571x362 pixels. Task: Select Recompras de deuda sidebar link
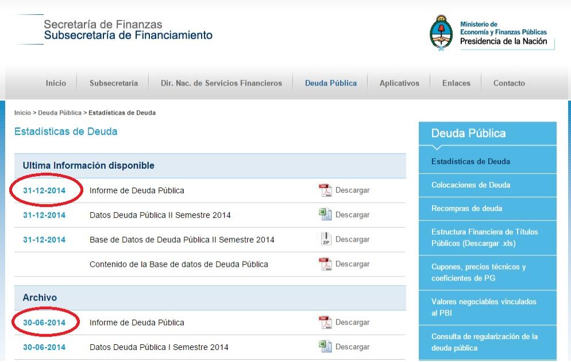pyautogui.click(x=466, y=208)
